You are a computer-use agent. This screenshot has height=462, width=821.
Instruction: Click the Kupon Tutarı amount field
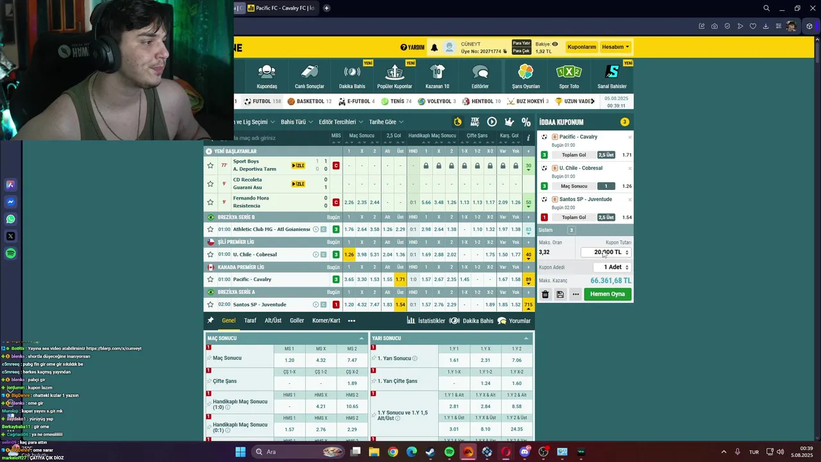click(606, 252)
